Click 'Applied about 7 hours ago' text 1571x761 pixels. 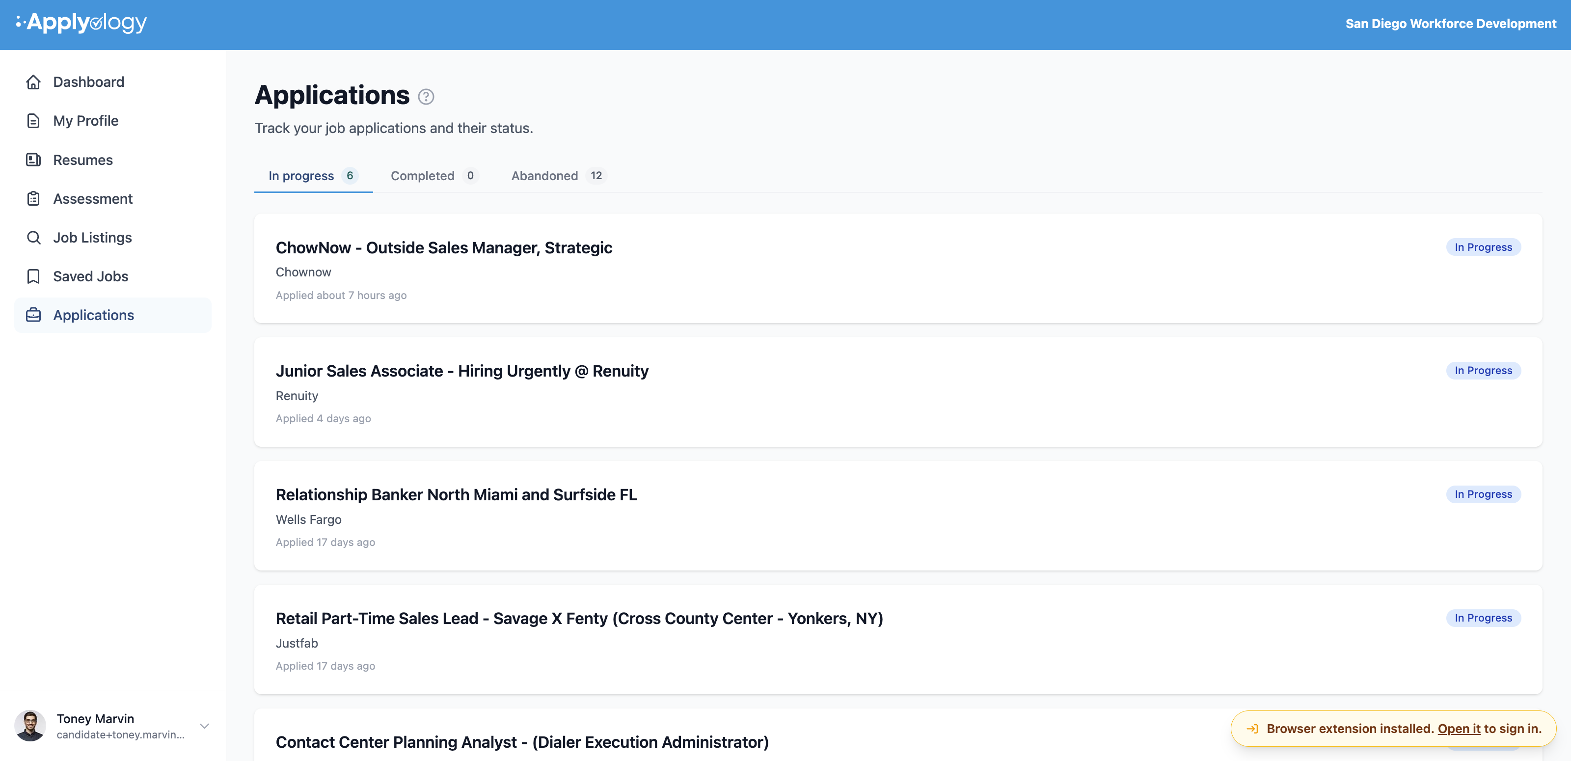[341, 295]
